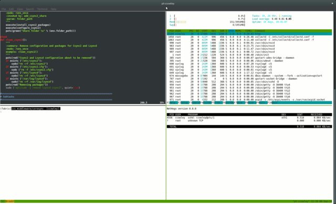The height and width of the screenshot is (204, 336).
Task: Click the CPU 1 usage meter
Action: [x=207, y=16]
